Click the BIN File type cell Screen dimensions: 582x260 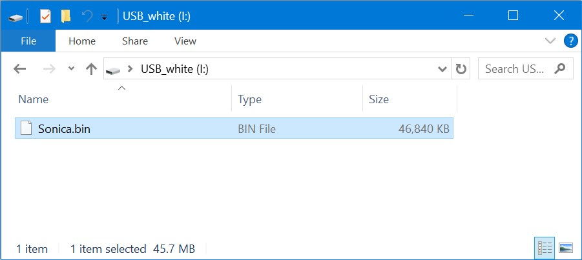point(257,128)
